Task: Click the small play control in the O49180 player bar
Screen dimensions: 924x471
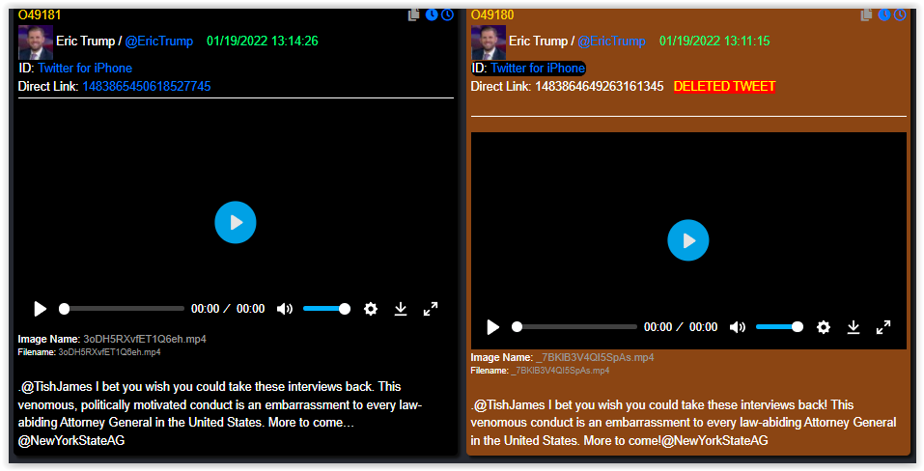Action: click(492, 327)
